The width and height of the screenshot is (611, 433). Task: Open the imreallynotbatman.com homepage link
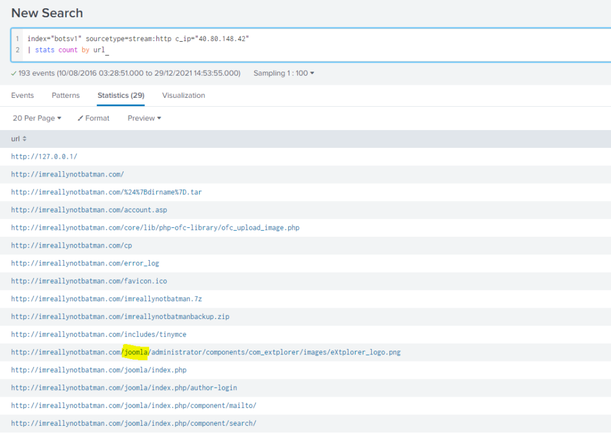click(67, 174)
